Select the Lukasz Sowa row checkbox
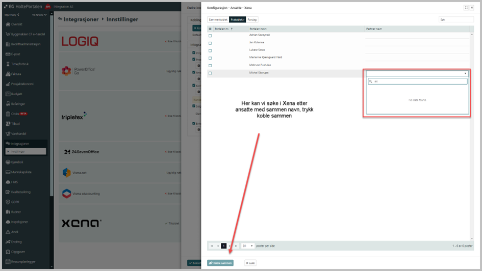482x271 pixels. click(x=210, y=50)
